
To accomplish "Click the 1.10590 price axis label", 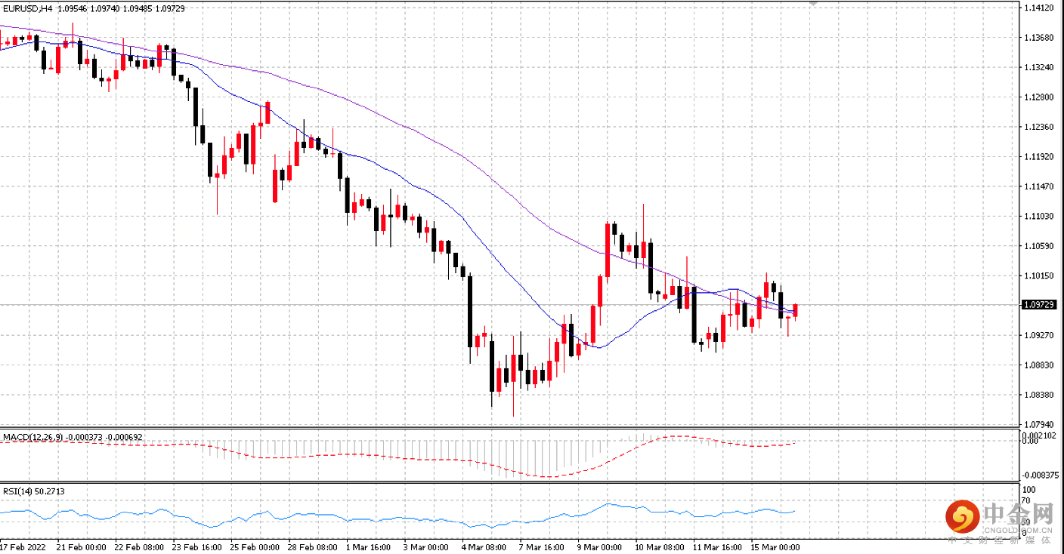I will (1038, 246).
